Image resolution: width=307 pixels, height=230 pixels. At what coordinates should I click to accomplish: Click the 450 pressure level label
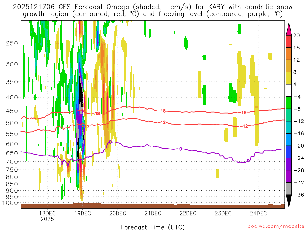click(x=12, y=111)
